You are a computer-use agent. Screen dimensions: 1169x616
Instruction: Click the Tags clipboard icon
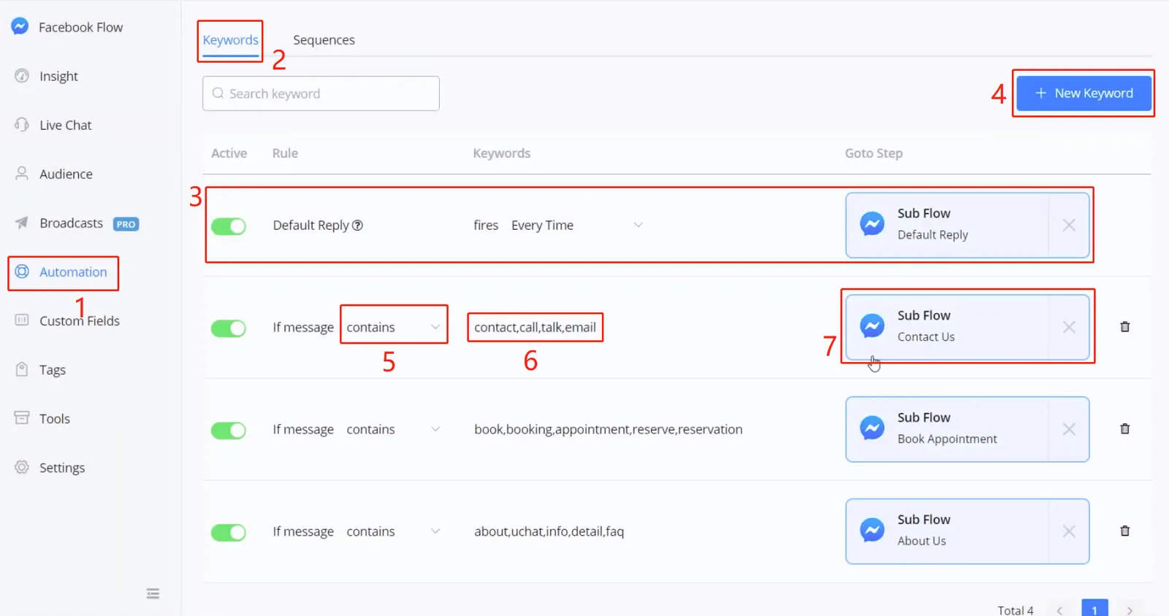click(22, 369)
